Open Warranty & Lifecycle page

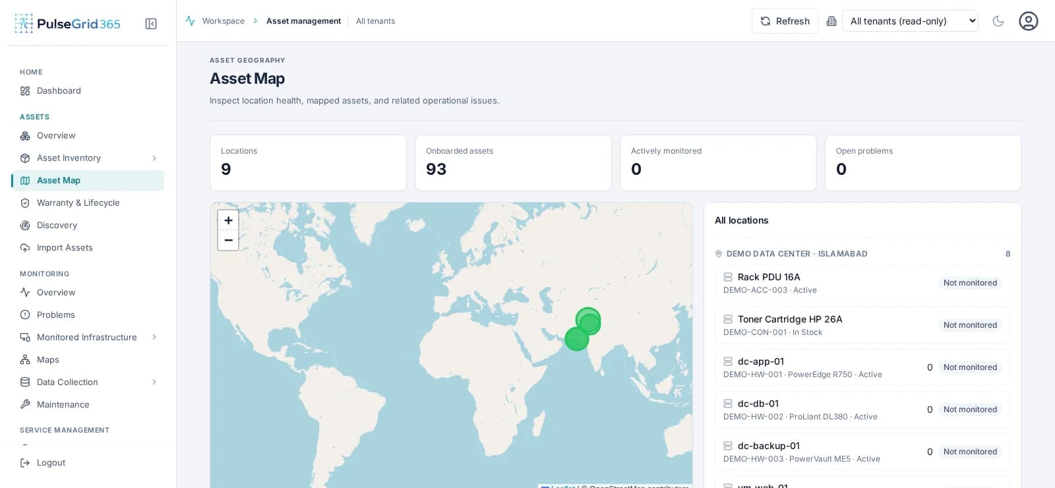(x=88, y=203)
